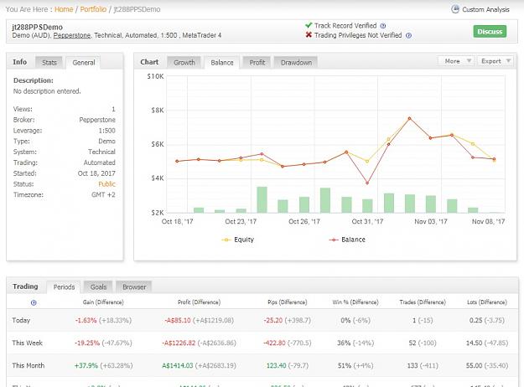Show the Drawdown chart tab
Image resolution: width=524 pixels, height=387 pixels.
coord(296,63)
